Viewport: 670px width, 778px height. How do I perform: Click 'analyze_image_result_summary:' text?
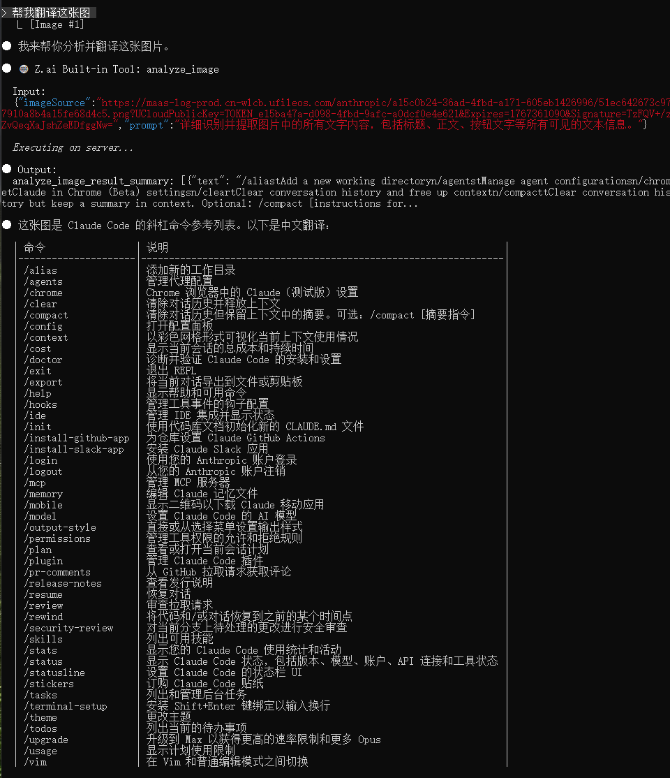coord(94,181)
